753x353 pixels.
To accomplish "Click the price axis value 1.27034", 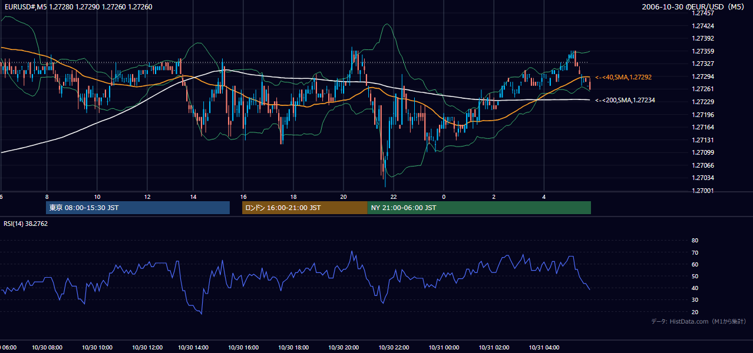I will 702,178.
